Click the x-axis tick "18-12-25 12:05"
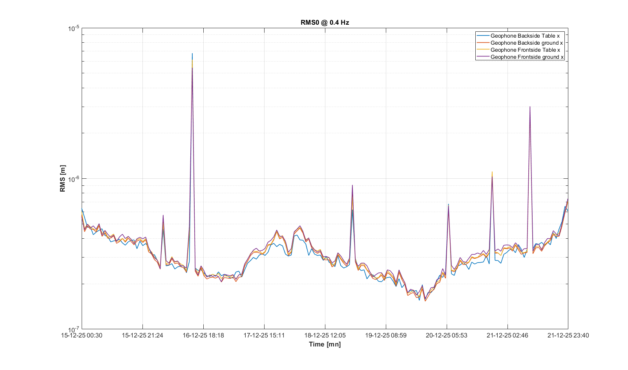Image resolution: width=628 pixels, height=370 pixels. (325, 336)
